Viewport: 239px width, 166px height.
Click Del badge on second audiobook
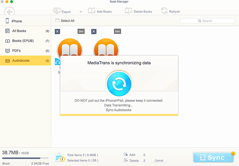point(118,31)
